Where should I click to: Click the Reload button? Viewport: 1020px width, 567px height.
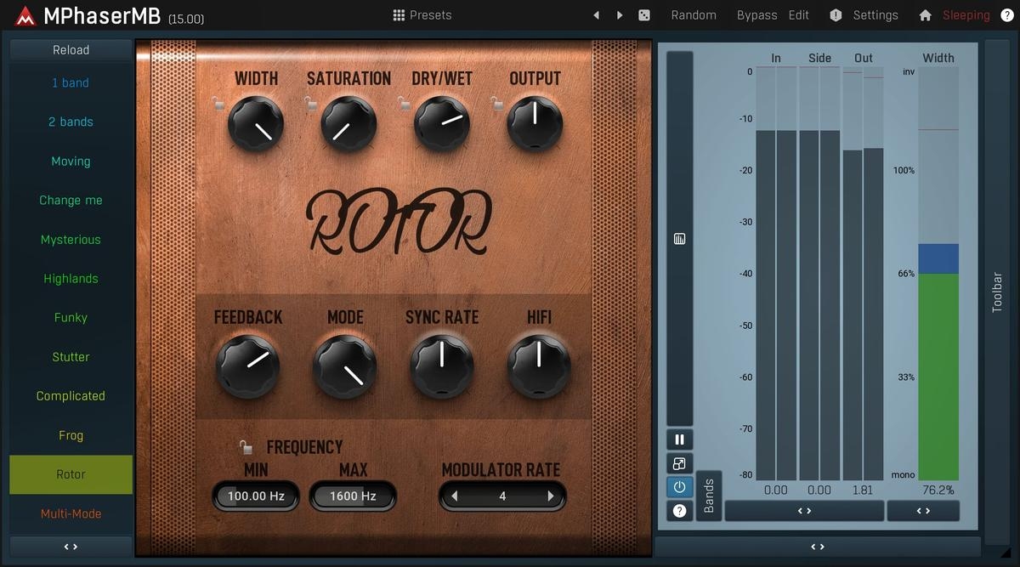click(x=71, y=50)
